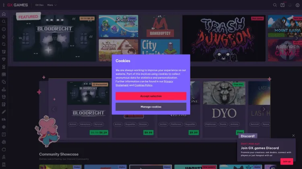Go to next slide in game carousel
Viewport: 302px width, 169px height.
point(264,109)
